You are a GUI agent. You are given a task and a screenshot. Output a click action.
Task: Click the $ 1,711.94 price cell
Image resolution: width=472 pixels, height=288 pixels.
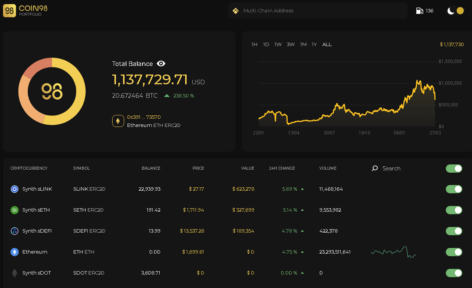pos(193,210)
